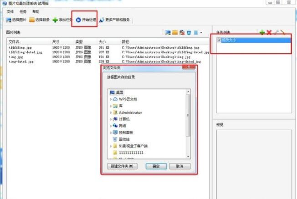Click the view mode icon above the image list
Viewport: 297px width, 199px height.
point(196,33)
